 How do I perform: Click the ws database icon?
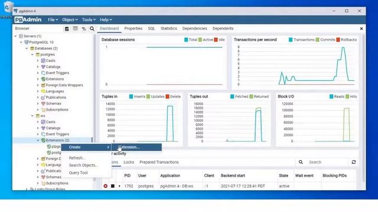(38, 116)
